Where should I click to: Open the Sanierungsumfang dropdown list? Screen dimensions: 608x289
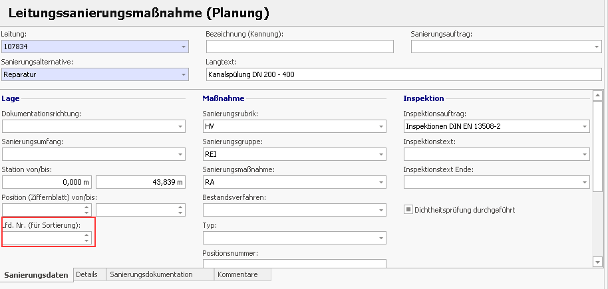(180, 154)
